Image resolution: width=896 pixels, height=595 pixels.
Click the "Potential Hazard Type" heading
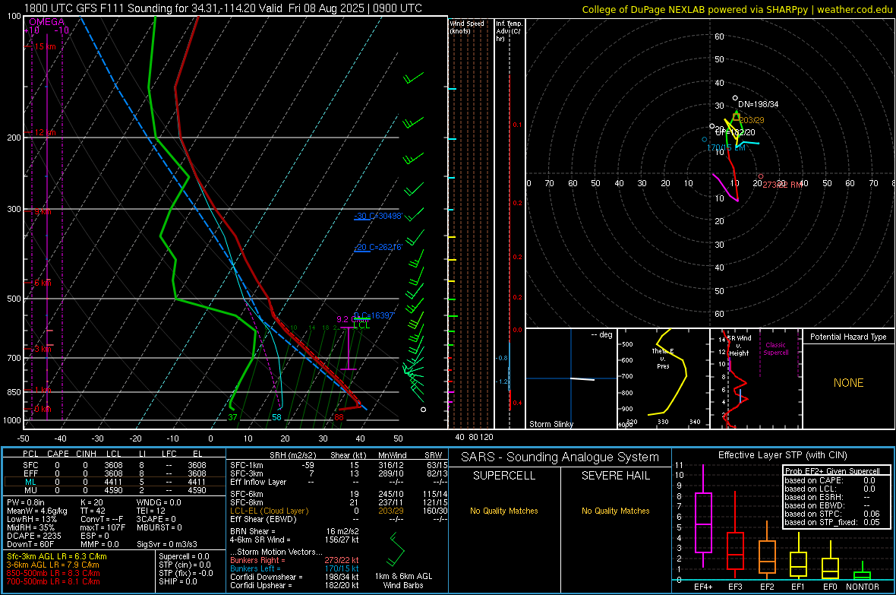click(x=848, y=337)
